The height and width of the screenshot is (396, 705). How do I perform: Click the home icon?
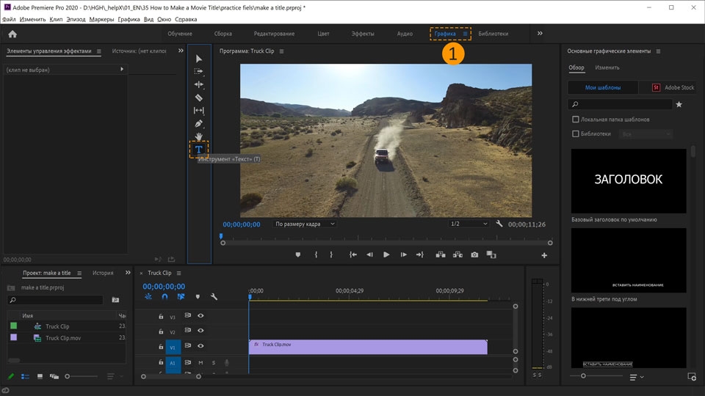[x=12, y=34]
